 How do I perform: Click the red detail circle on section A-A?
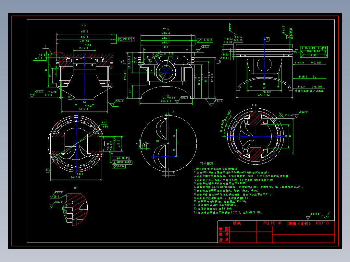pyautogui.click(x=57, y=61)
